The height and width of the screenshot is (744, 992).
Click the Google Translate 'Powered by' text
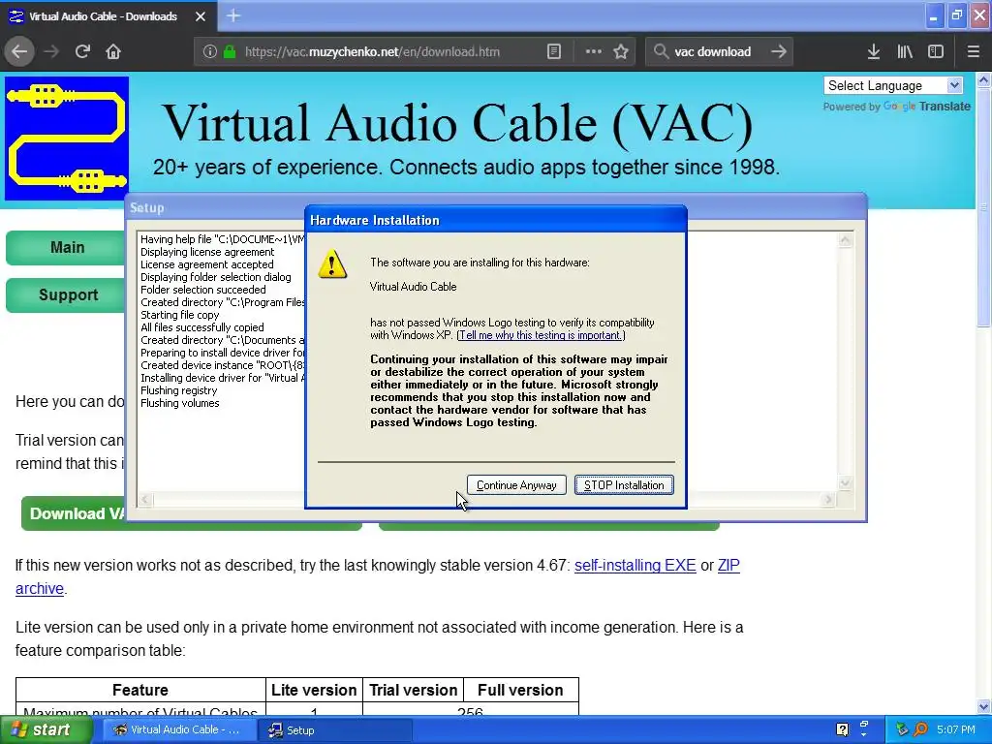(852, 107)
